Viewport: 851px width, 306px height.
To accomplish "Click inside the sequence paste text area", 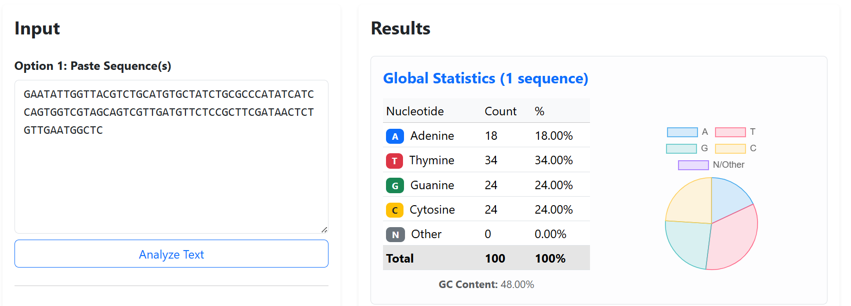I will pos(171,157).
